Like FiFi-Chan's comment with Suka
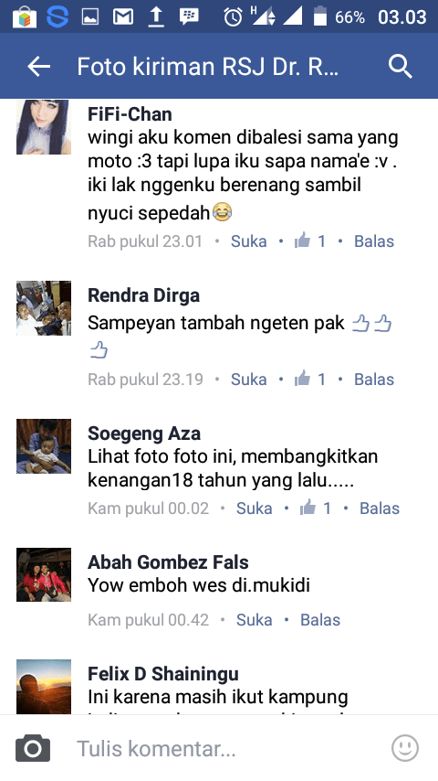438x781 pixels. [248, 241]
